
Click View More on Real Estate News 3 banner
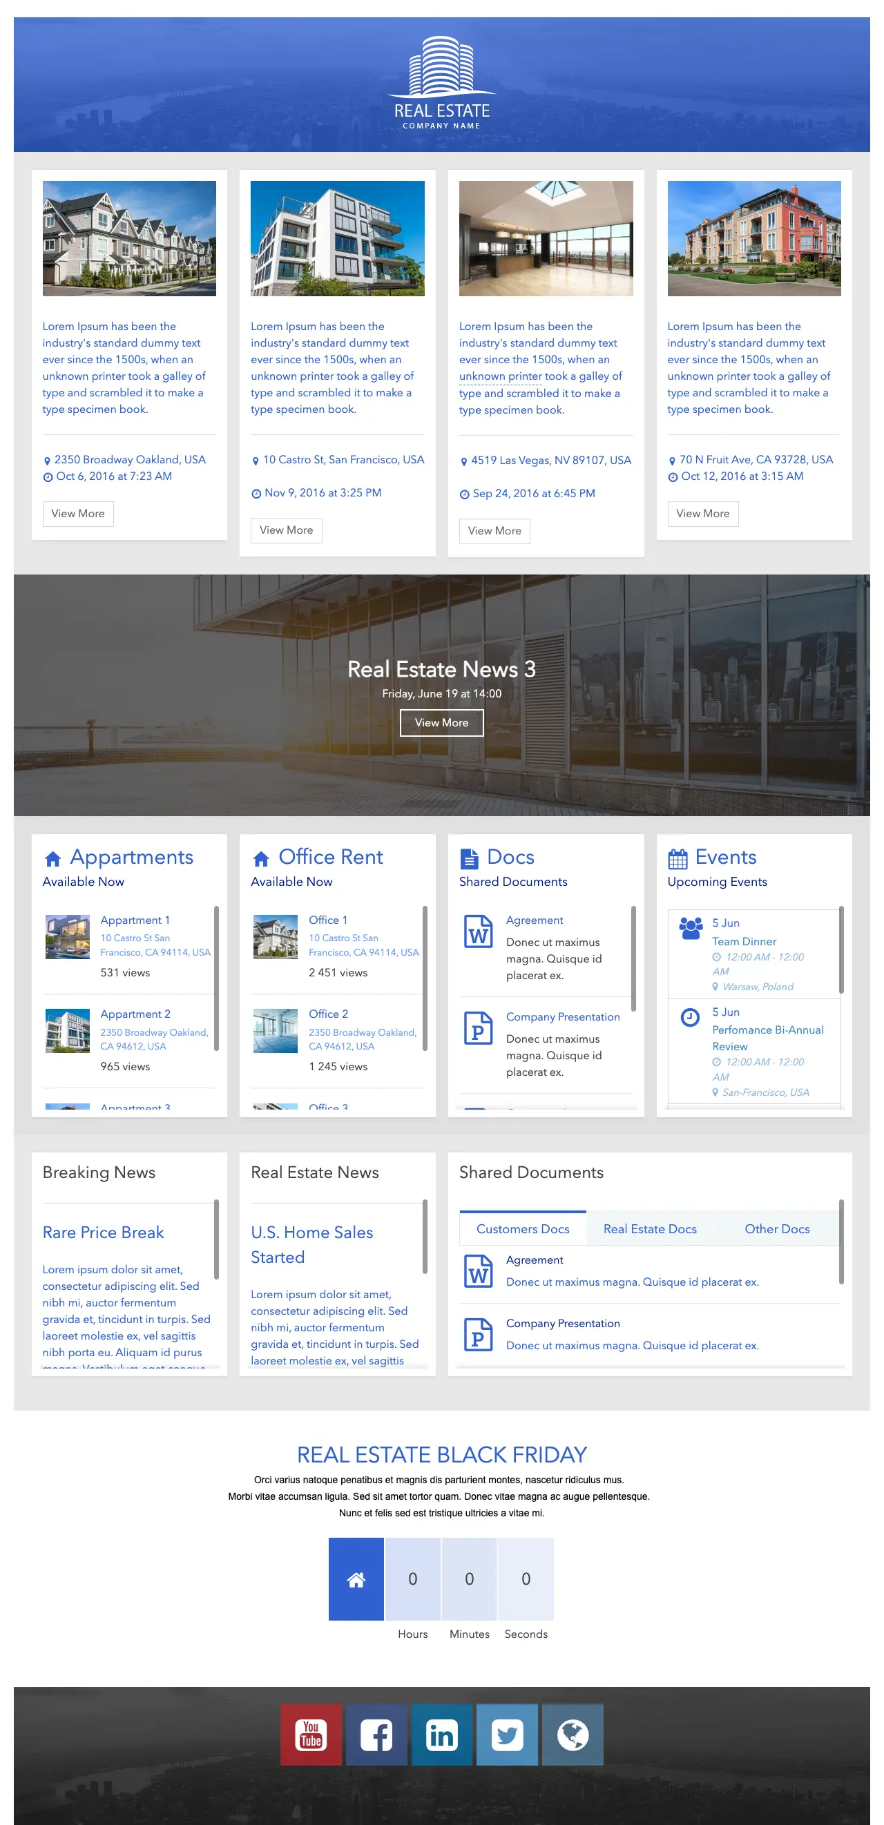[441, 723]
